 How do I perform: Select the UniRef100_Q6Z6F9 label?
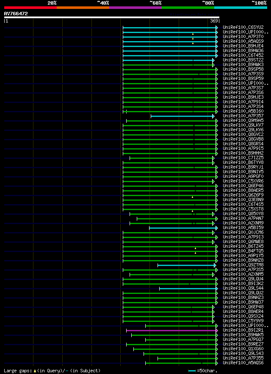[x=243, y=195]
